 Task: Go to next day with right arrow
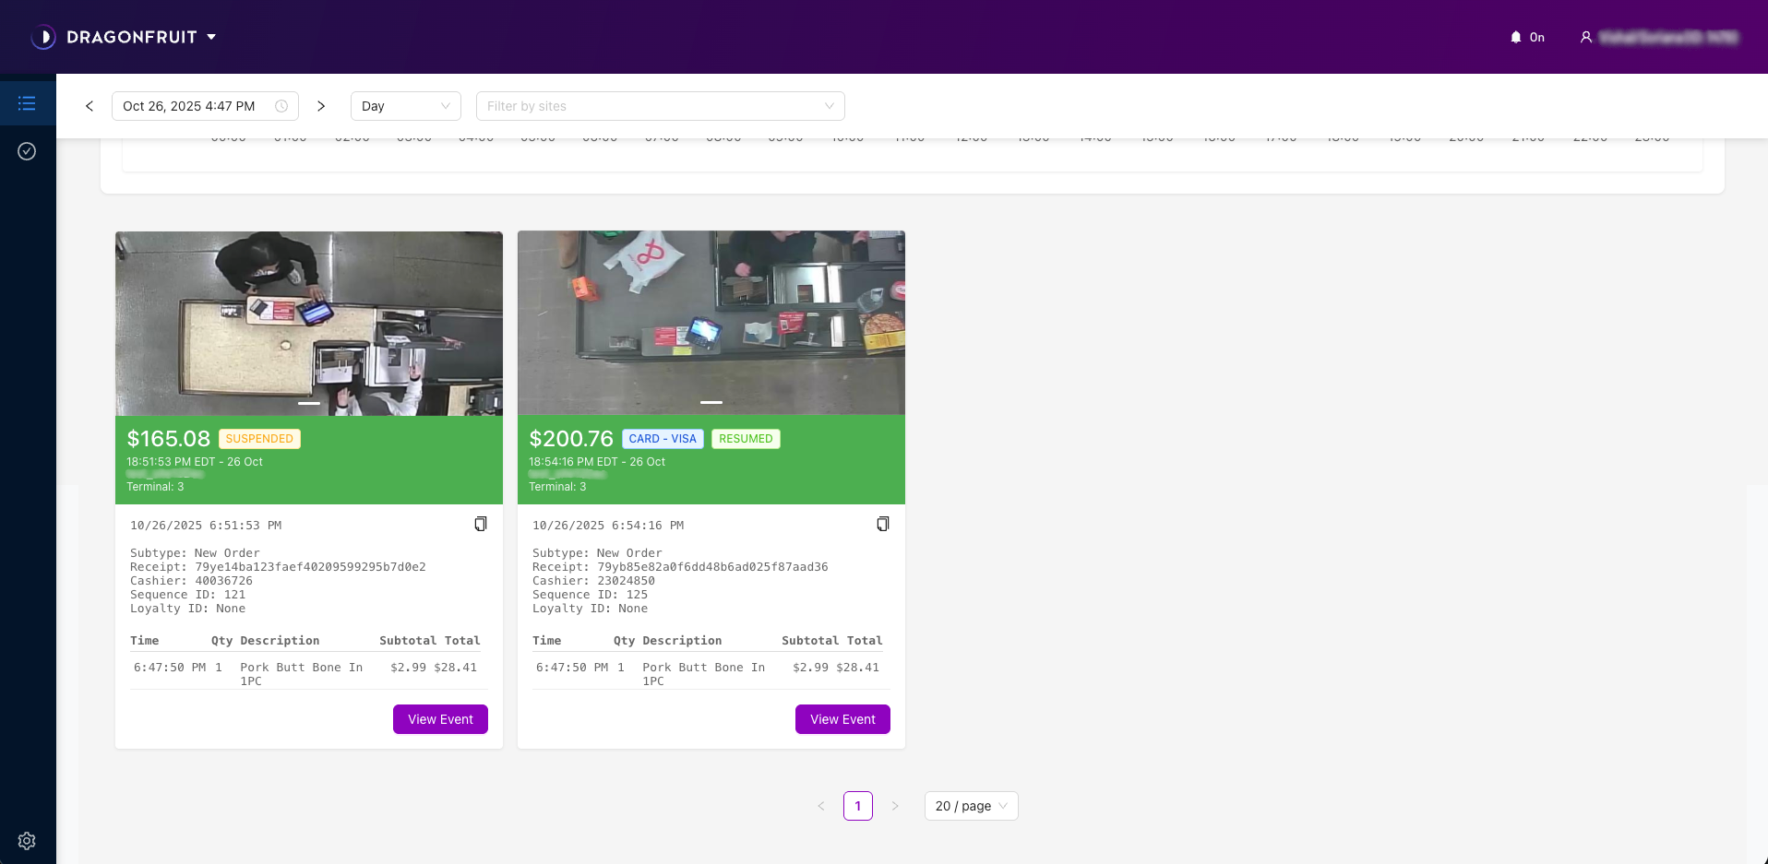tap(321, 106)
